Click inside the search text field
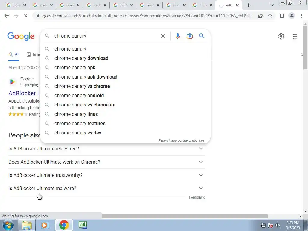Image resolution: width=308 pixels, height=231 pixels. pos(106,36)
